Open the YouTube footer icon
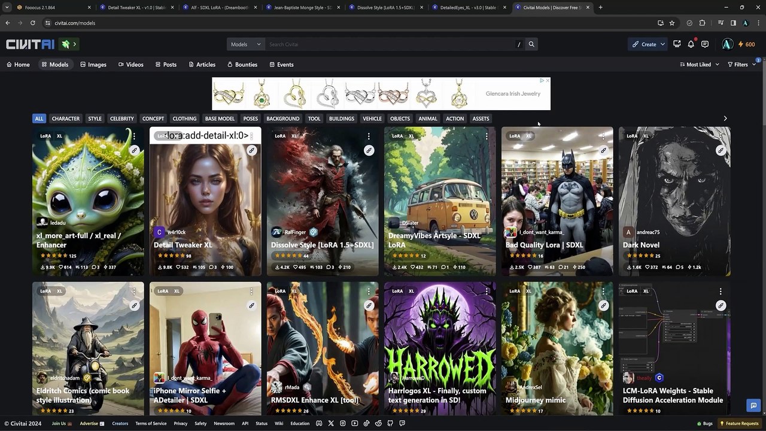The image size is (766, 431). tap(355, 423)
